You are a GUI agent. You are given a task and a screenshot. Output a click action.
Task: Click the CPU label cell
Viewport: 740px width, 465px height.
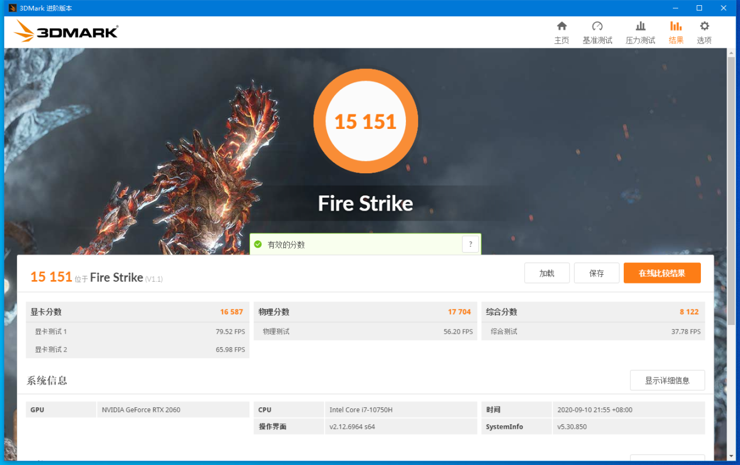tap(289, 410)
